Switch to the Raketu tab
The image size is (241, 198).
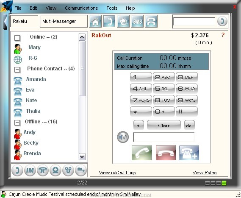point(24,21)
